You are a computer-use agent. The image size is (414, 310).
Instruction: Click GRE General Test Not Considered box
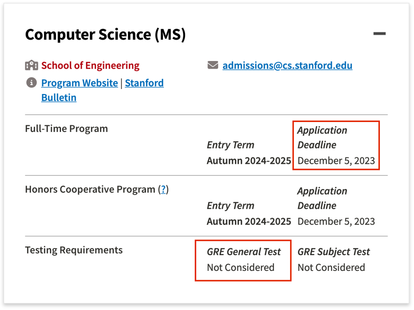tap(243, 260)
